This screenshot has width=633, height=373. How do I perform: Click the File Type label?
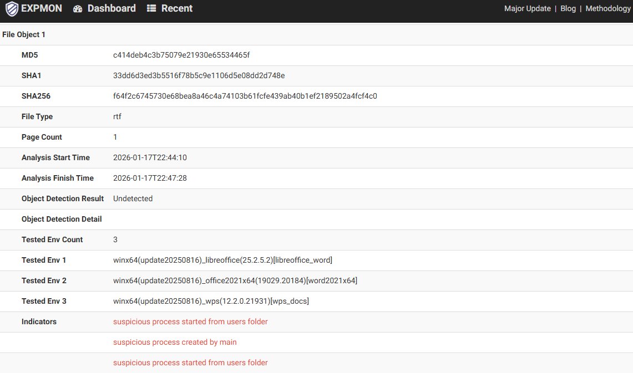pos(37,117)
